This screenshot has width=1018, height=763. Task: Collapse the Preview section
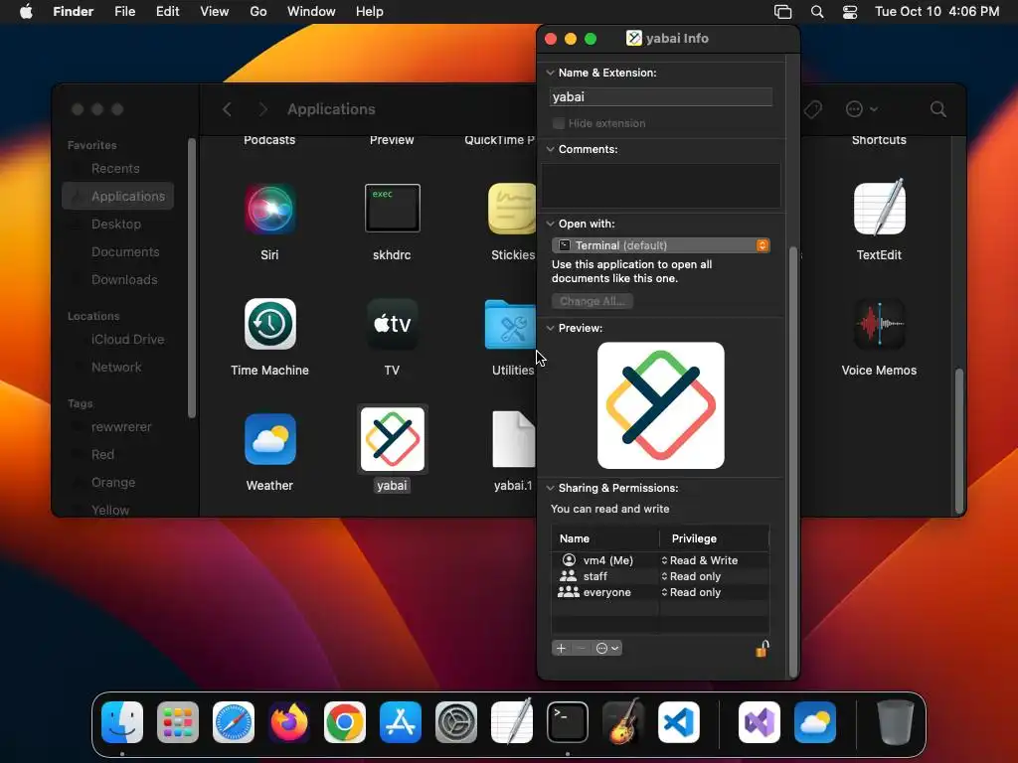[x=551, y=328]
